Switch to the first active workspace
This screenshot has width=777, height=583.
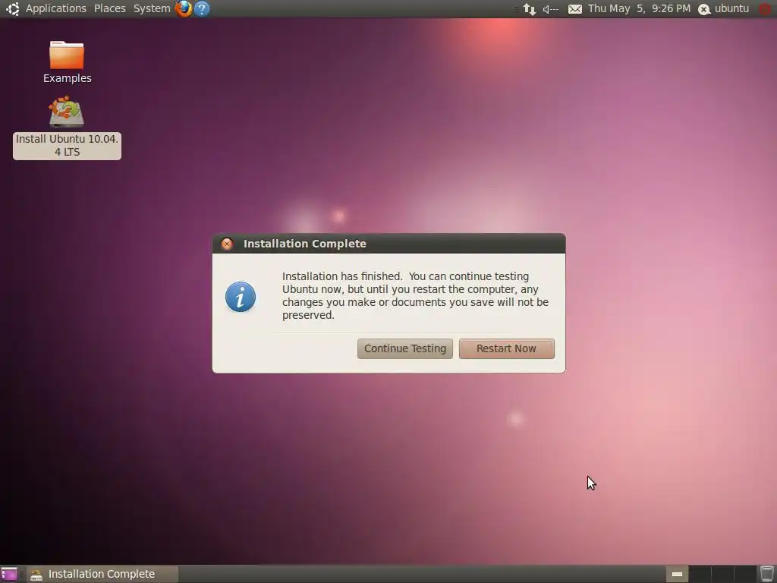point(677,574)
